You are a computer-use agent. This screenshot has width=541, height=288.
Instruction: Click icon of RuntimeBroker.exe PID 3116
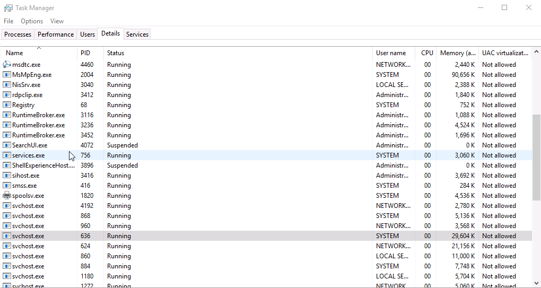tap(6, 115)
